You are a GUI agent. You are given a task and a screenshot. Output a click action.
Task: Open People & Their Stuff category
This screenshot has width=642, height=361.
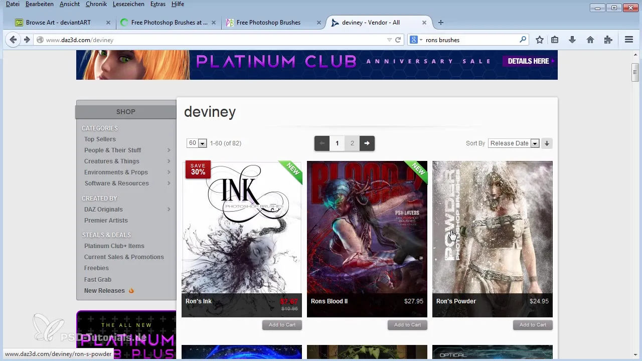pos(112,150)
